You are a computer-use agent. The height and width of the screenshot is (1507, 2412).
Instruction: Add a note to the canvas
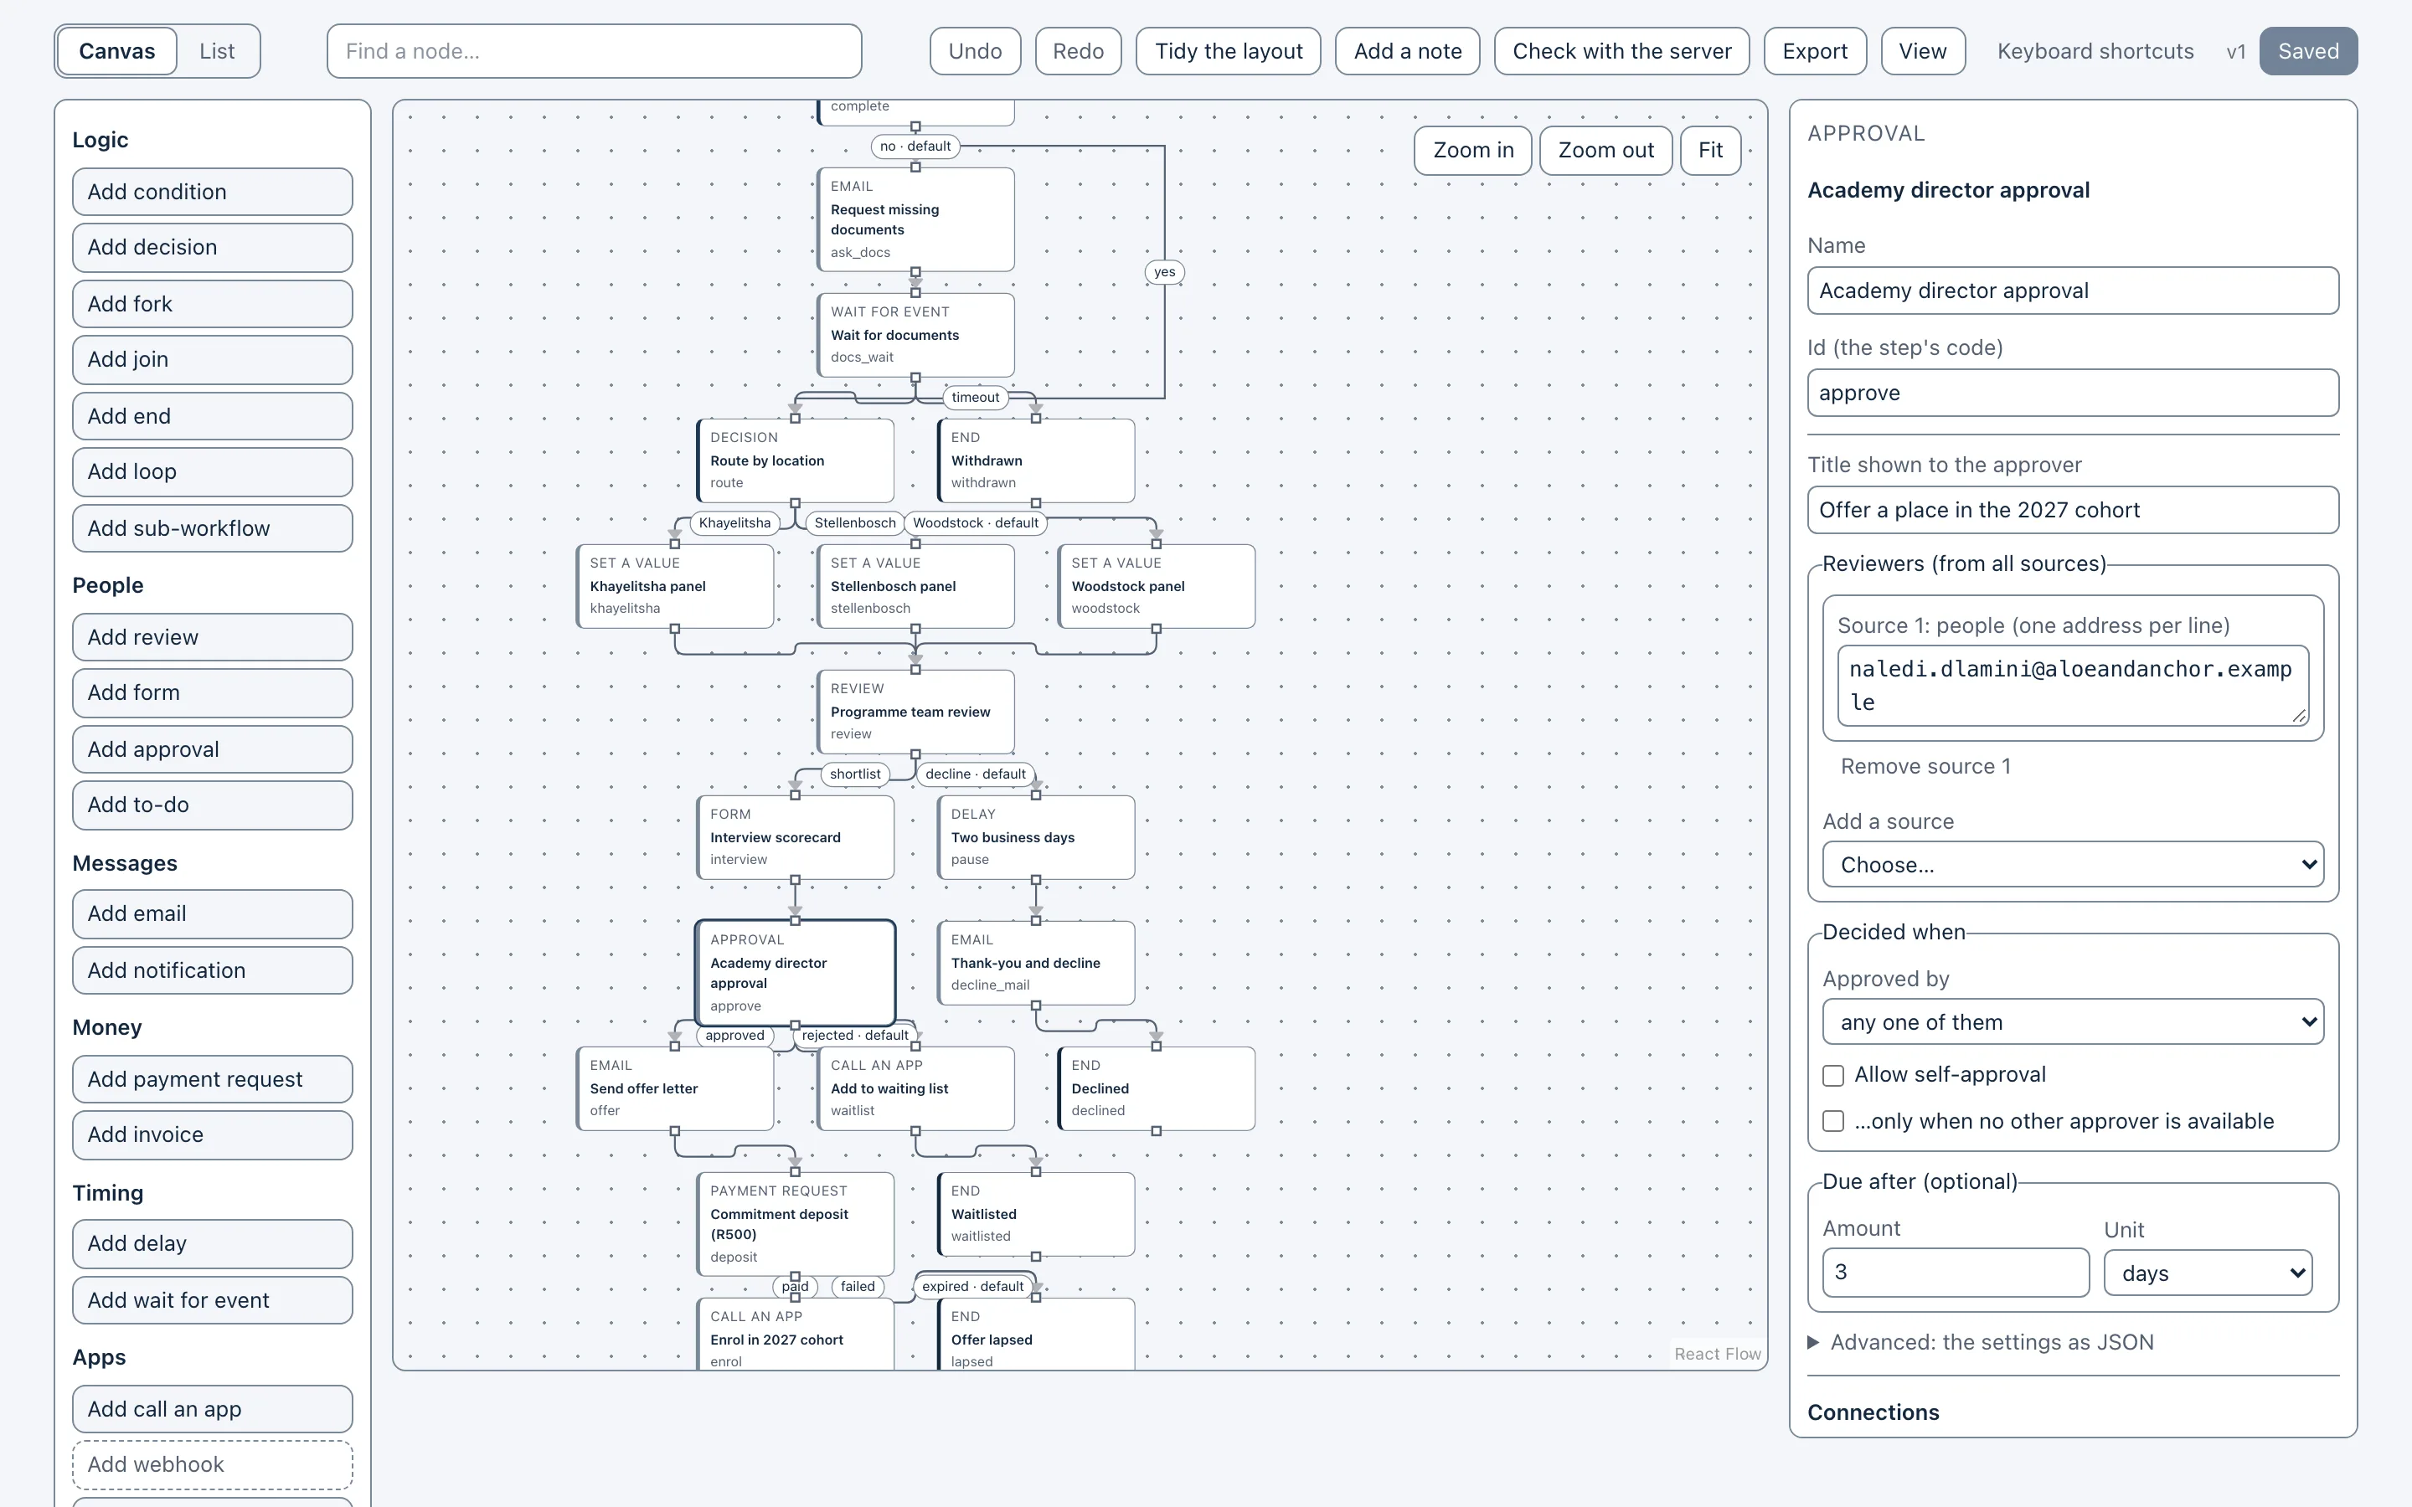(1407, 51)
